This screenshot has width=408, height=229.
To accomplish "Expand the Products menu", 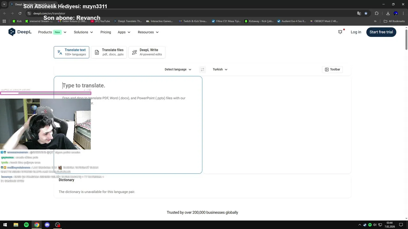I will click(x=52, y=32).
